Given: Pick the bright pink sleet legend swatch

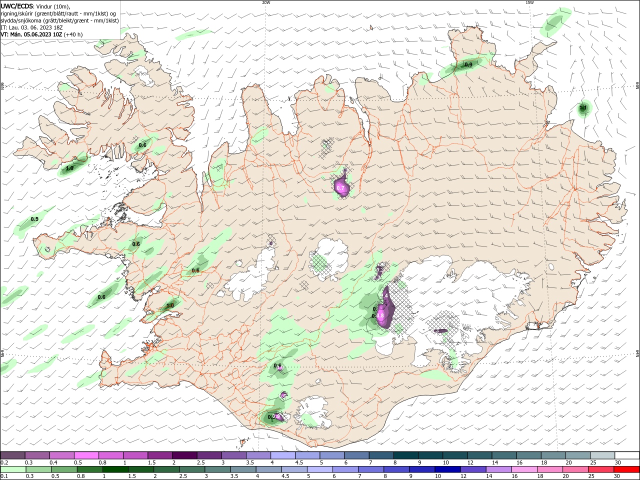Looking at the screenshot, I should (x=86, y=455).
